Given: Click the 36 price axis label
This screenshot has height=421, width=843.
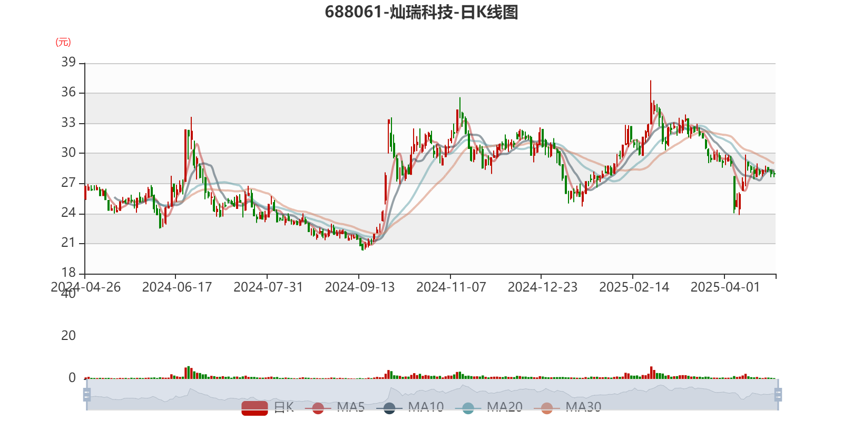Looking at the screenshot, I should point(68,93).
